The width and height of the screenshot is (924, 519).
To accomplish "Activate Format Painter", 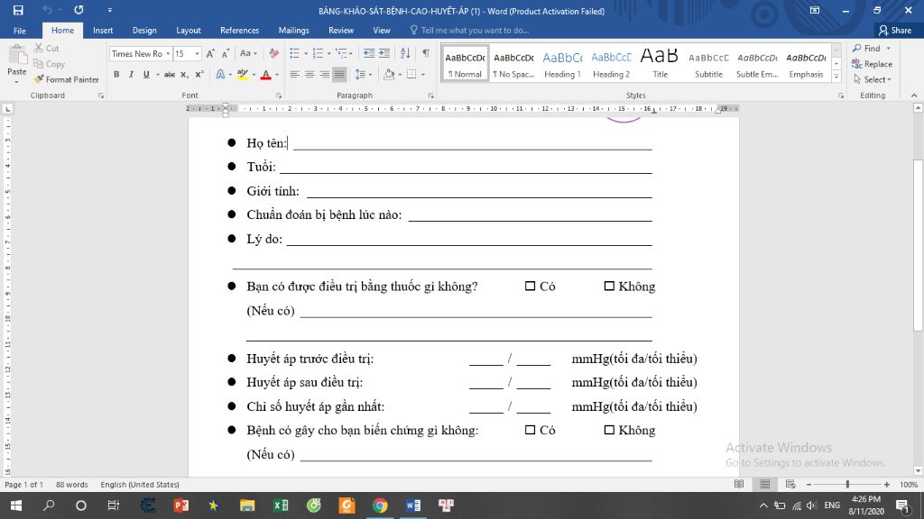I will pos(66,79).
